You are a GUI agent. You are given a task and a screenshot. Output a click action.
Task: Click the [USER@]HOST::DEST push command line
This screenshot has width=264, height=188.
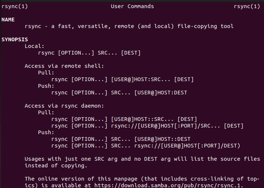(x=121, y=139)
